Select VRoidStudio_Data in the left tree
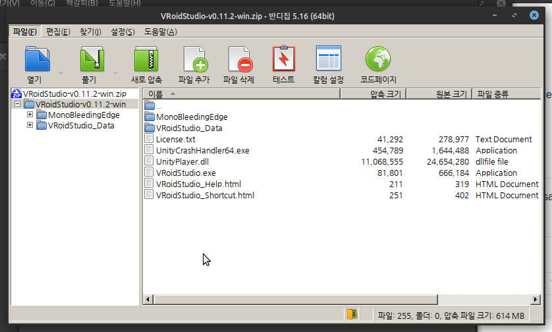The width and height of the screenshot is (552, 332). click(x=81, y=125)
